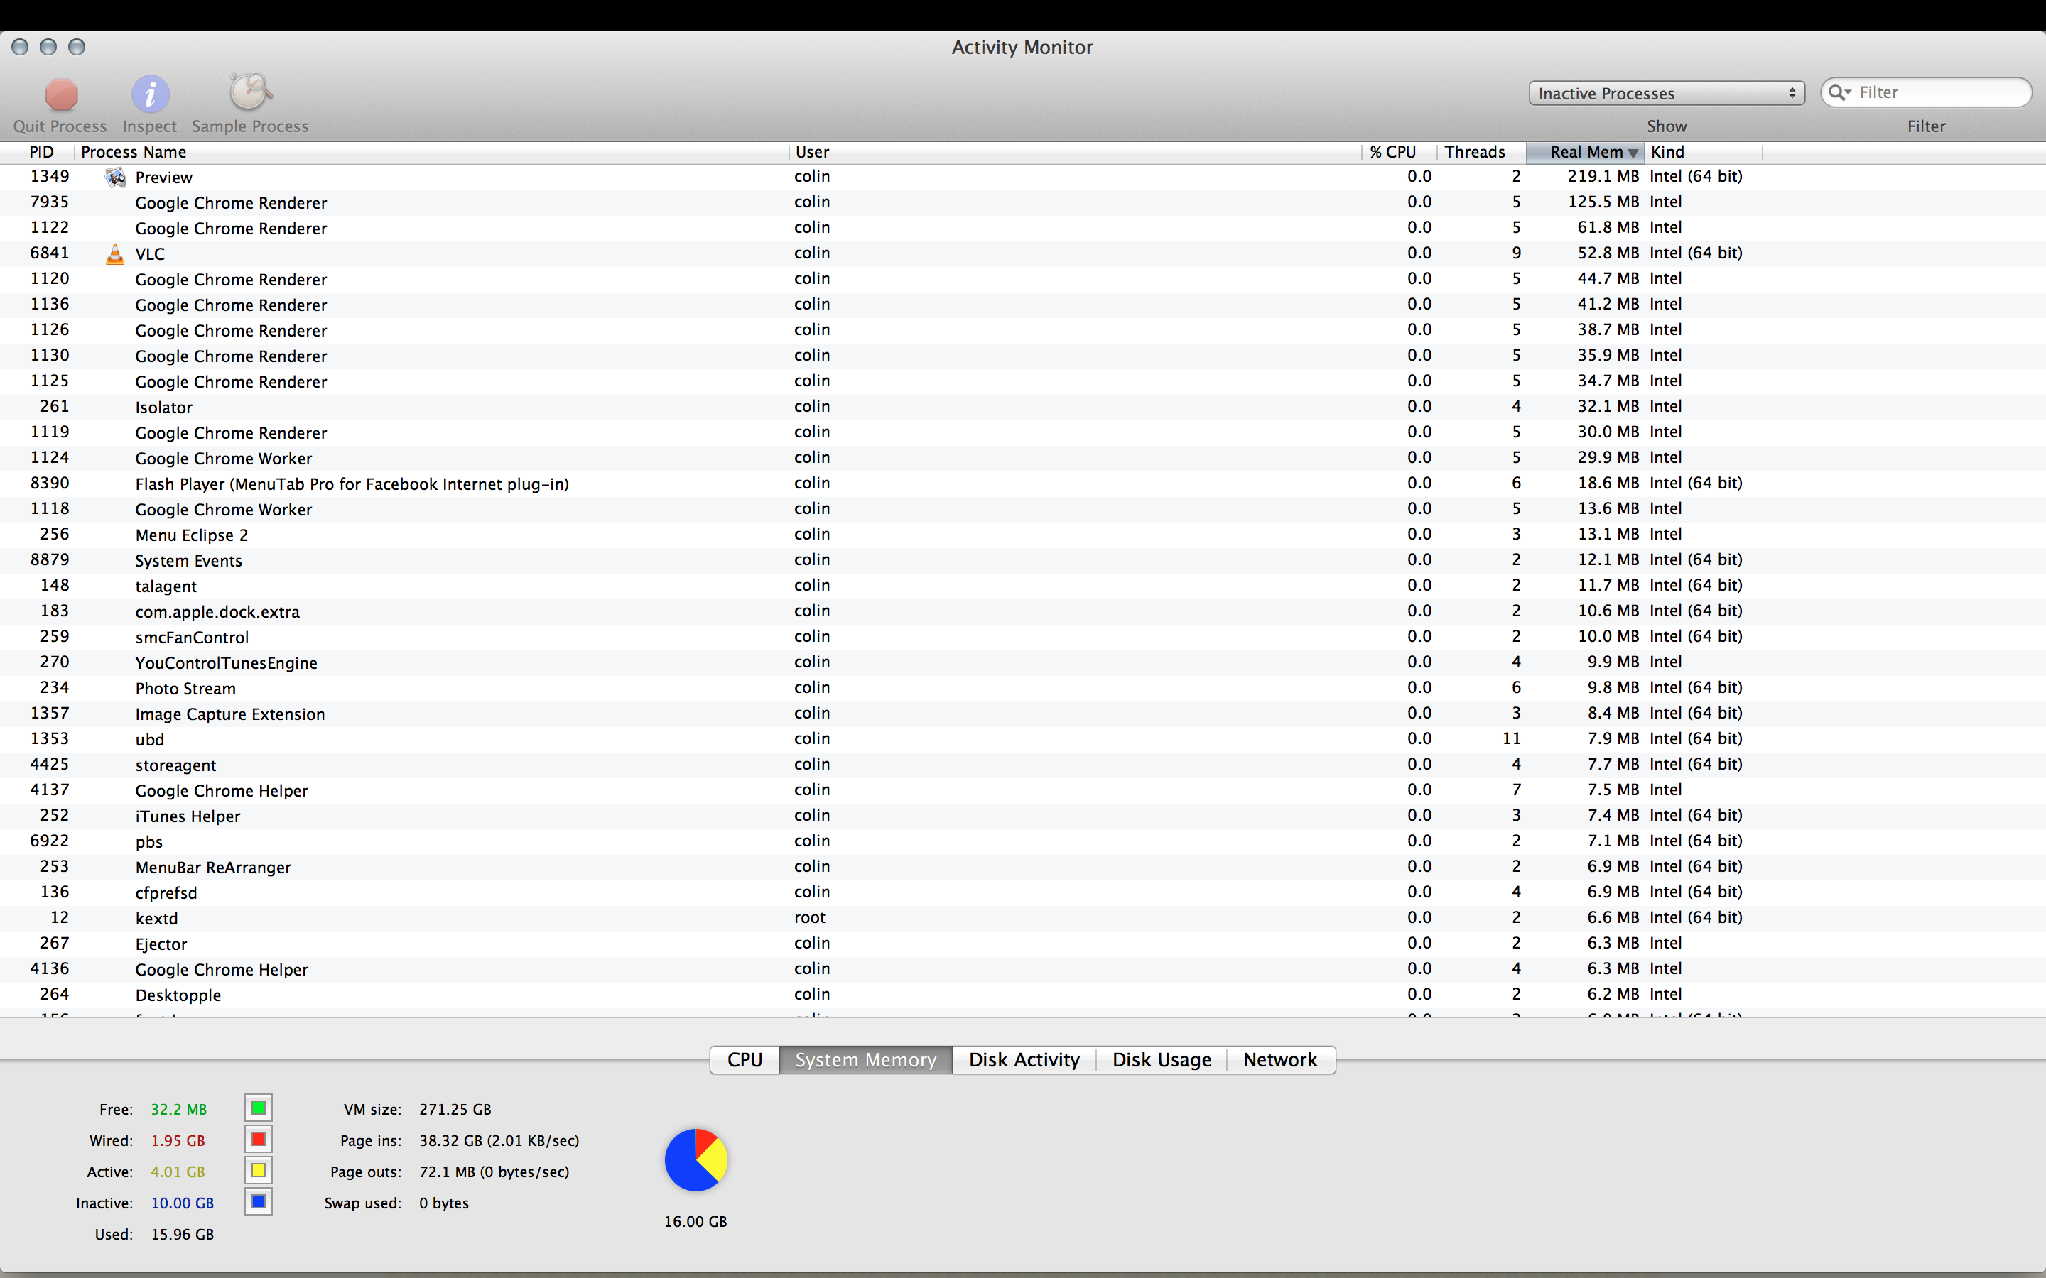Screen dimensions: 2046x1278
Task: Click the 16.00 GB total label
Action: coord(695,1222)
